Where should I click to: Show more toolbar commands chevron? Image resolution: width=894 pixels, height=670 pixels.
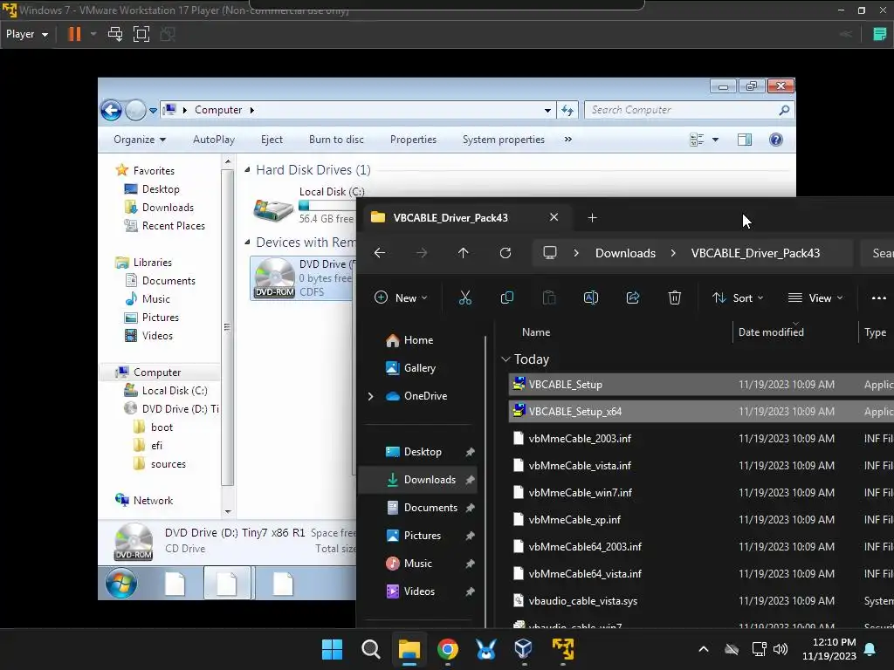(567, 139)
